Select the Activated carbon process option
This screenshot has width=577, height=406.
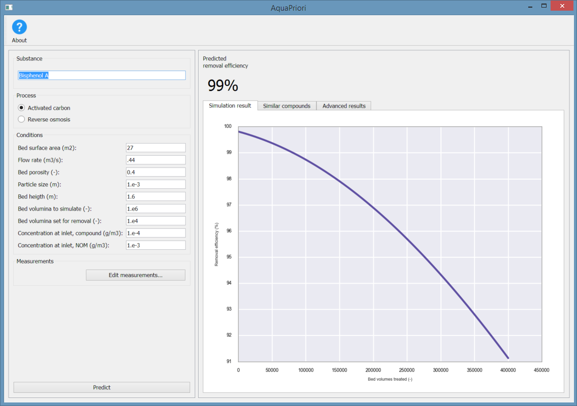21,108
